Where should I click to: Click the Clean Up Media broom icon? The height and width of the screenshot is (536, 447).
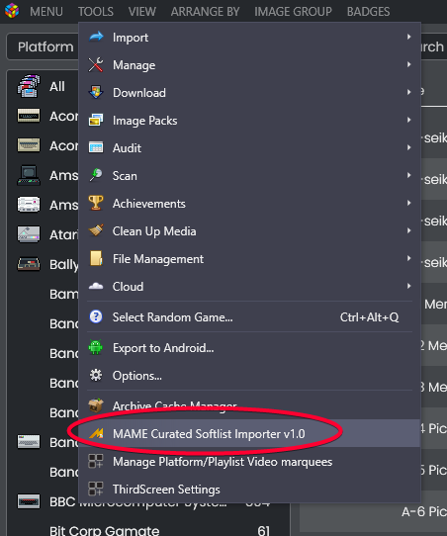(x=96, y=230)
